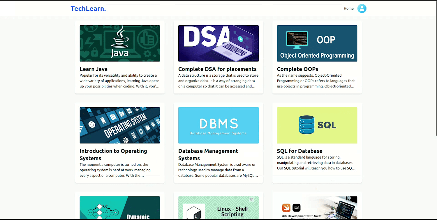Viewport: 437px width, 220px height.
Task: Open the DBMS course thumbnail
Action: click(x=218, y=125)
